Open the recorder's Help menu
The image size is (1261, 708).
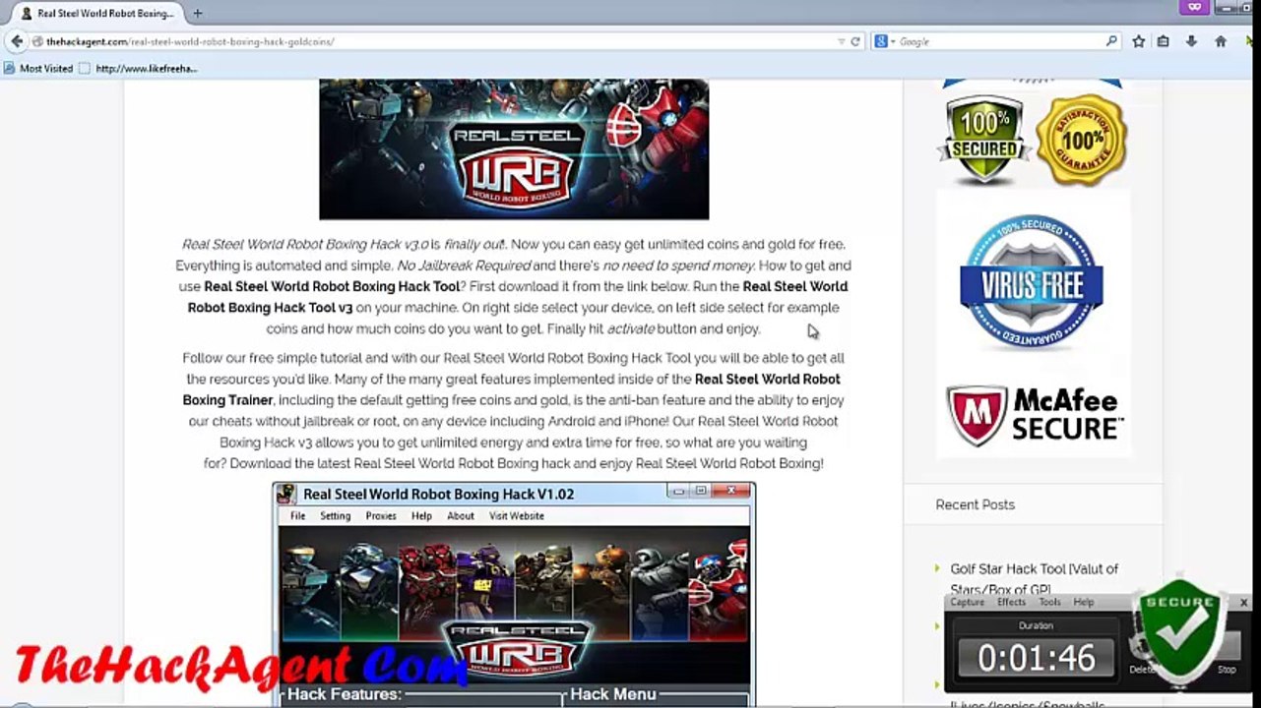[1083, 602]
